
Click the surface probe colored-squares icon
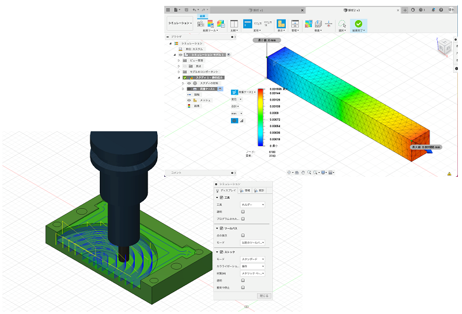point(308,24)
